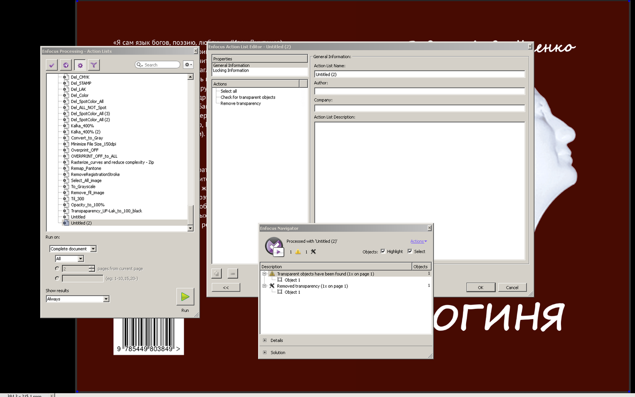635x397 pixels.
Task: Click the page range text field
Action: [x=83, y=278]
